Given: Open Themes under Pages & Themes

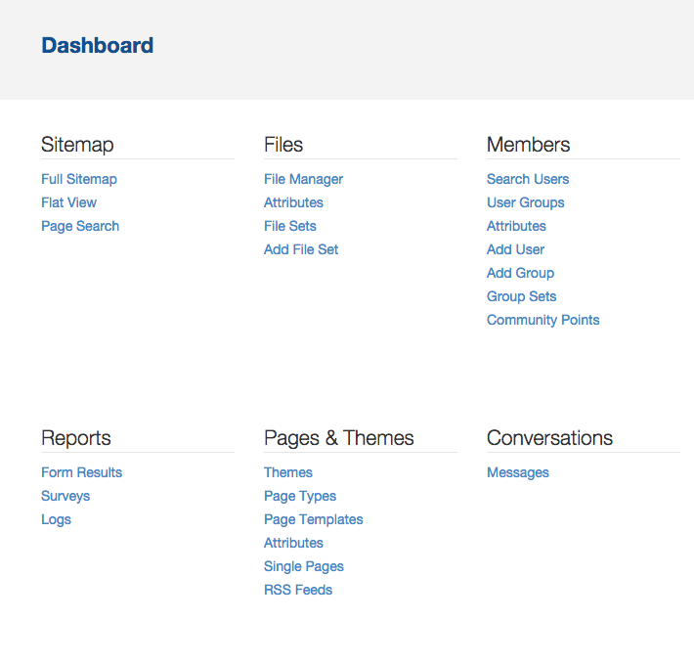Looking at the screenshot, I should tap(288, 473).
